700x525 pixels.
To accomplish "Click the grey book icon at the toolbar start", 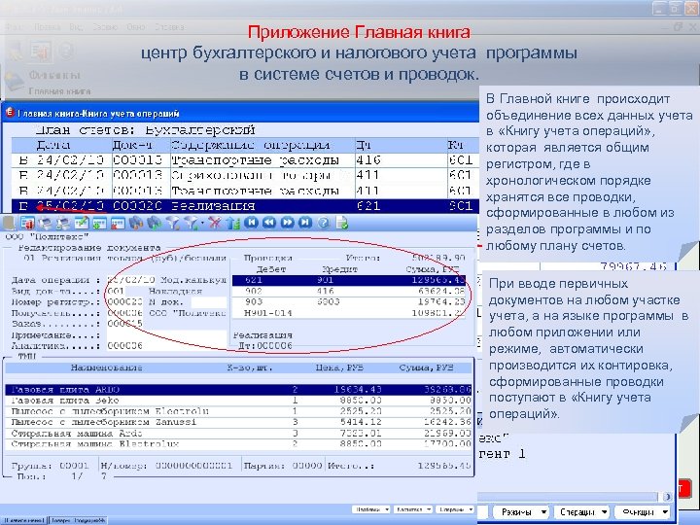I will pyautogui.click(x=9, y=223).
